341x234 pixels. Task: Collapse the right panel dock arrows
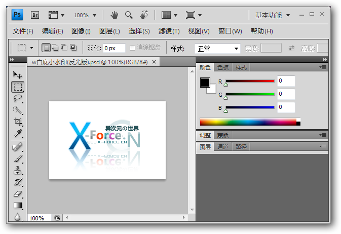(325, 59)
